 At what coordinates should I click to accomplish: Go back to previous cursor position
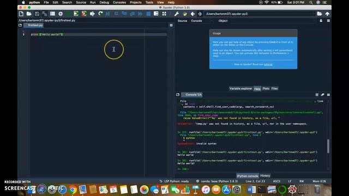click(x=192, y=14)
